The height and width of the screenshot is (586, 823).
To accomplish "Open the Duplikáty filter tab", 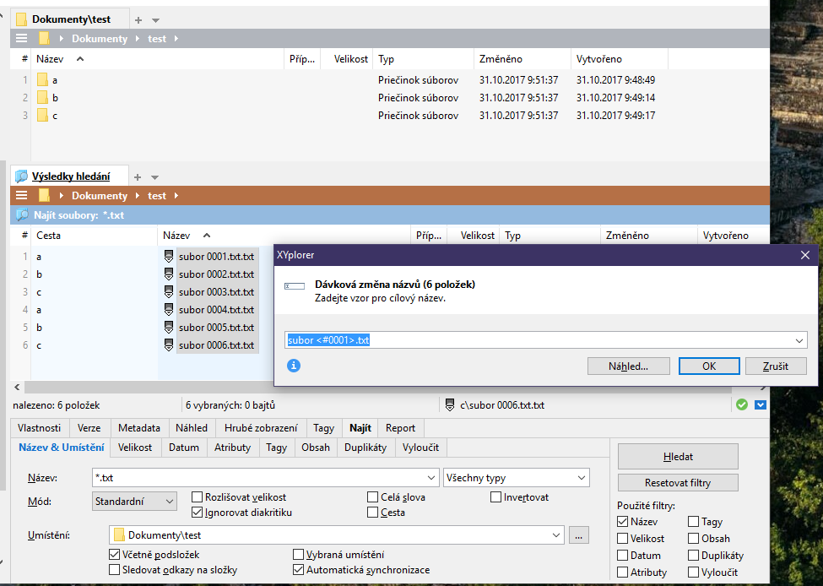I will [x=366, y=448].
